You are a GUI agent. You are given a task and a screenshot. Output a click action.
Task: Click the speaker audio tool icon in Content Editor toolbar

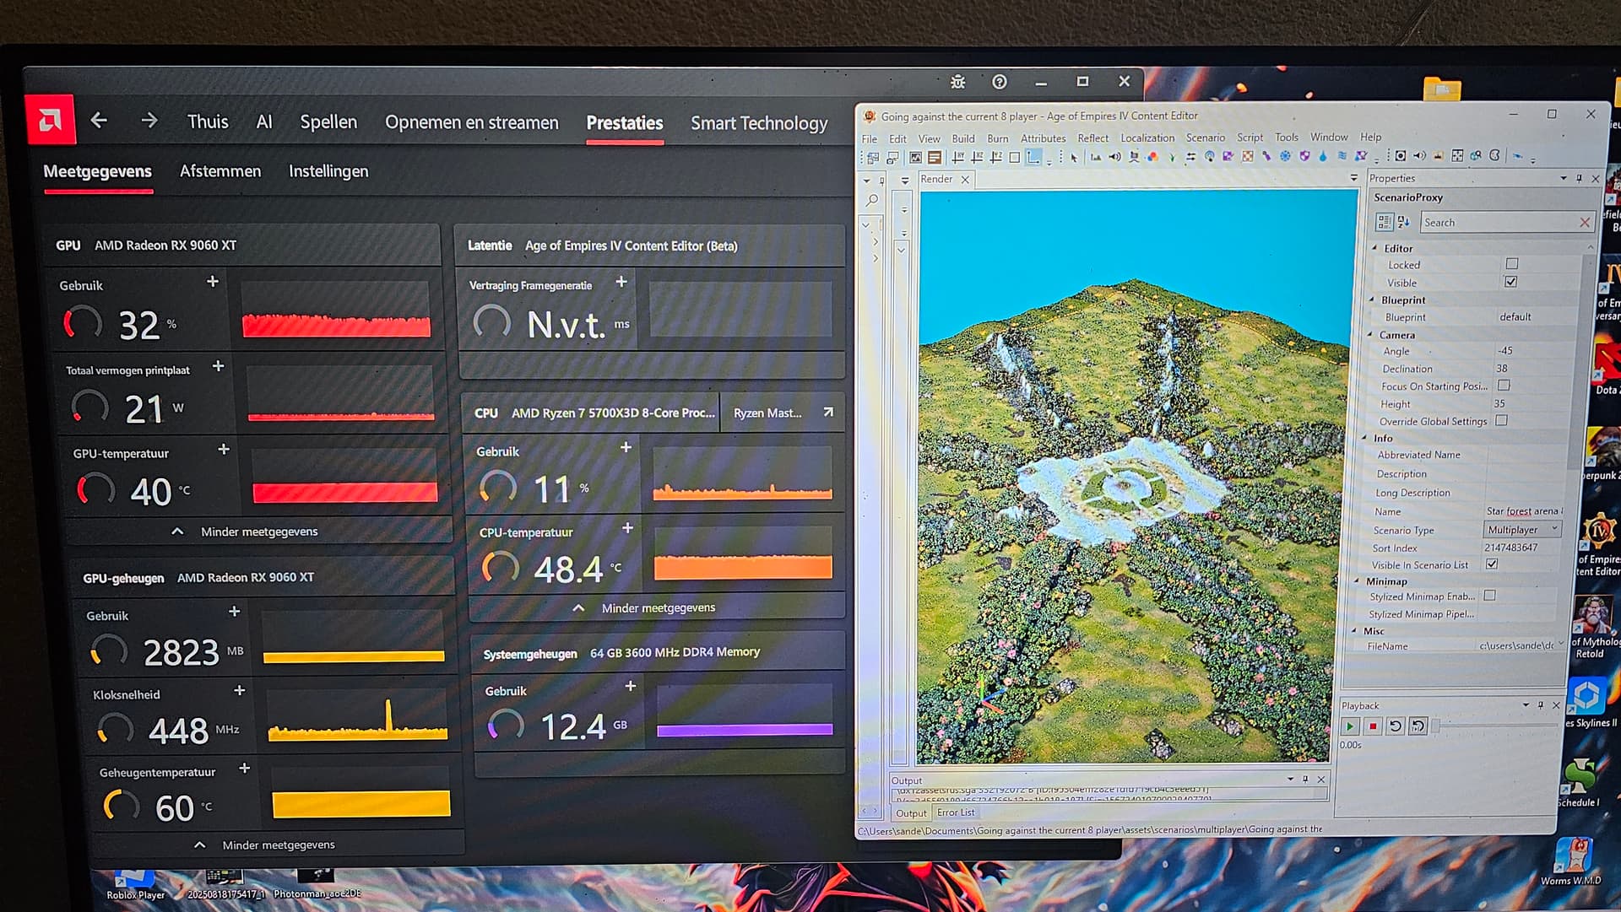click(x=1114, y=157)
